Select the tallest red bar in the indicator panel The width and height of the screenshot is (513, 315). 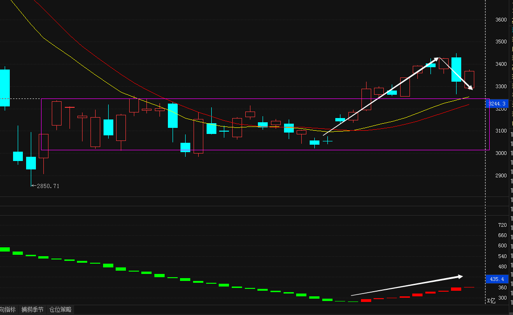coord(456,289)
